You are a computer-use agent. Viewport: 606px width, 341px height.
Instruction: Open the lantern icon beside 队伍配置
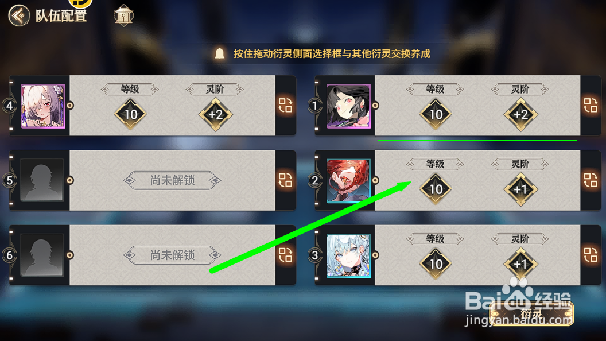click(x=124, y=15)
